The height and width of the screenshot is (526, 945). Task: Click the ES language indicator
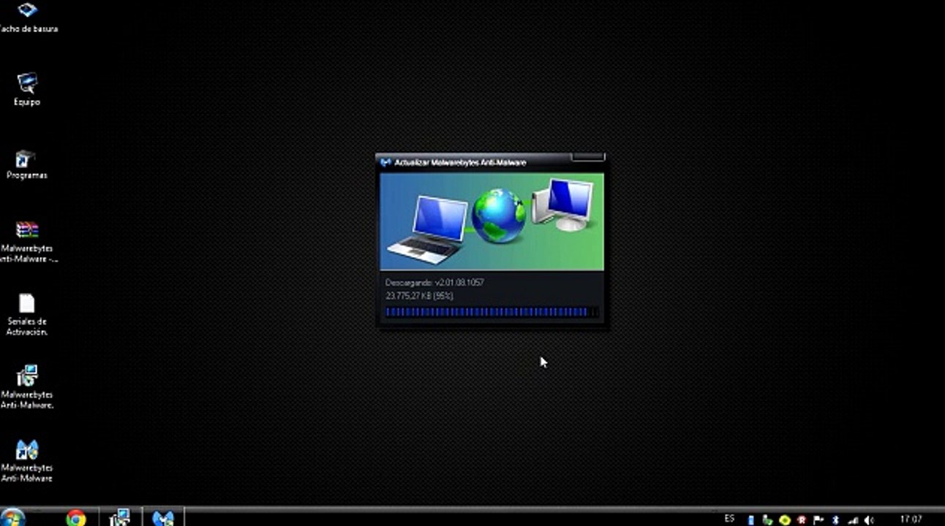click(x=729, y=519)
